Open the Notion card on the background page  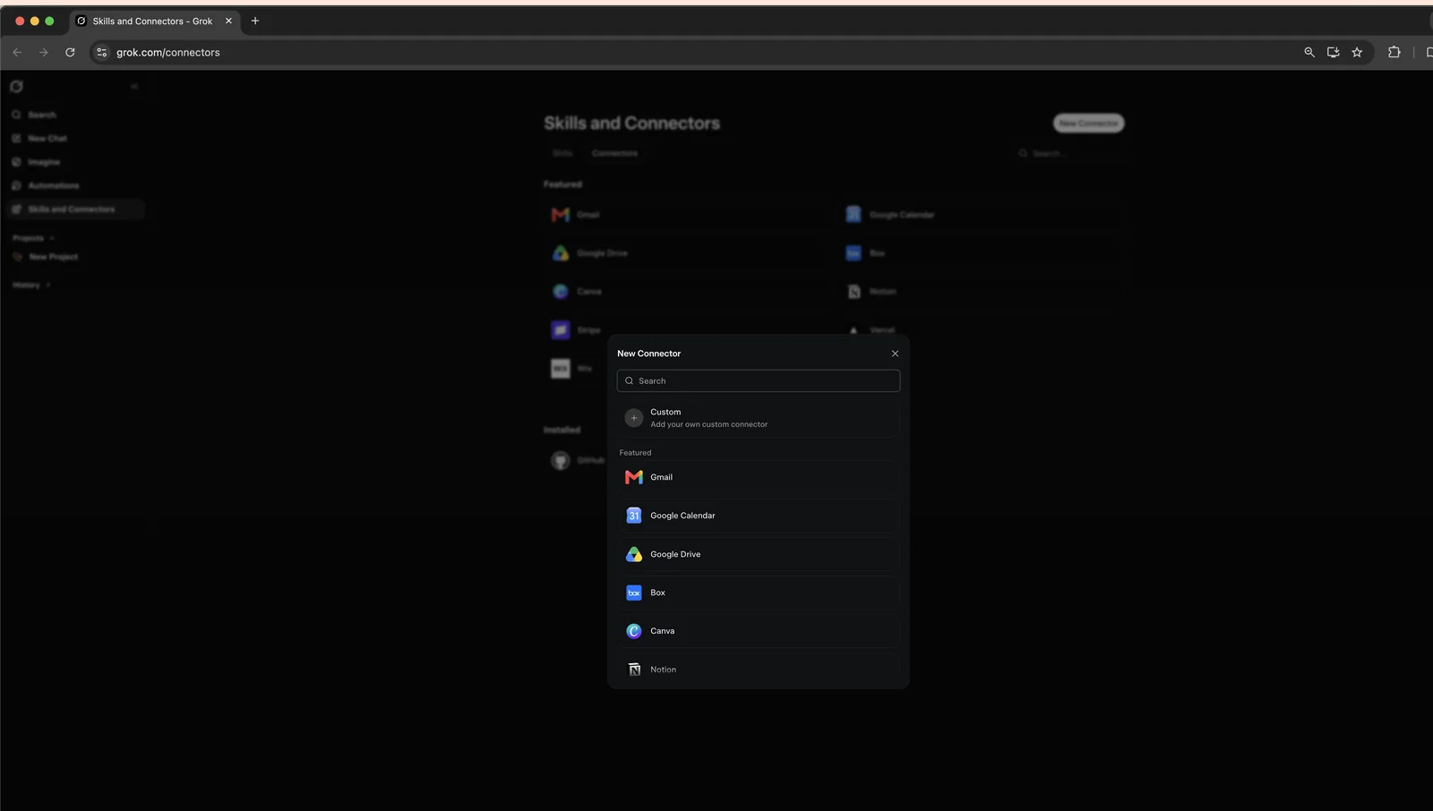click(x=981, y=292)
